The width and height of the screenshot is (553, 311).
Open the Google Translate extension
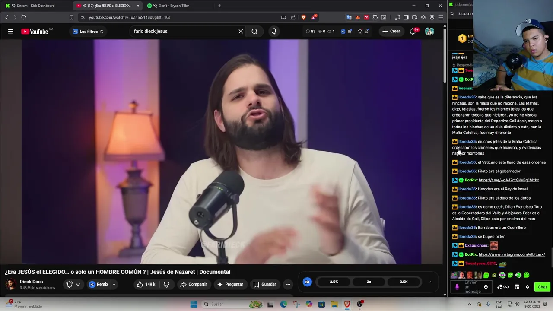click(x=349, y=17)
